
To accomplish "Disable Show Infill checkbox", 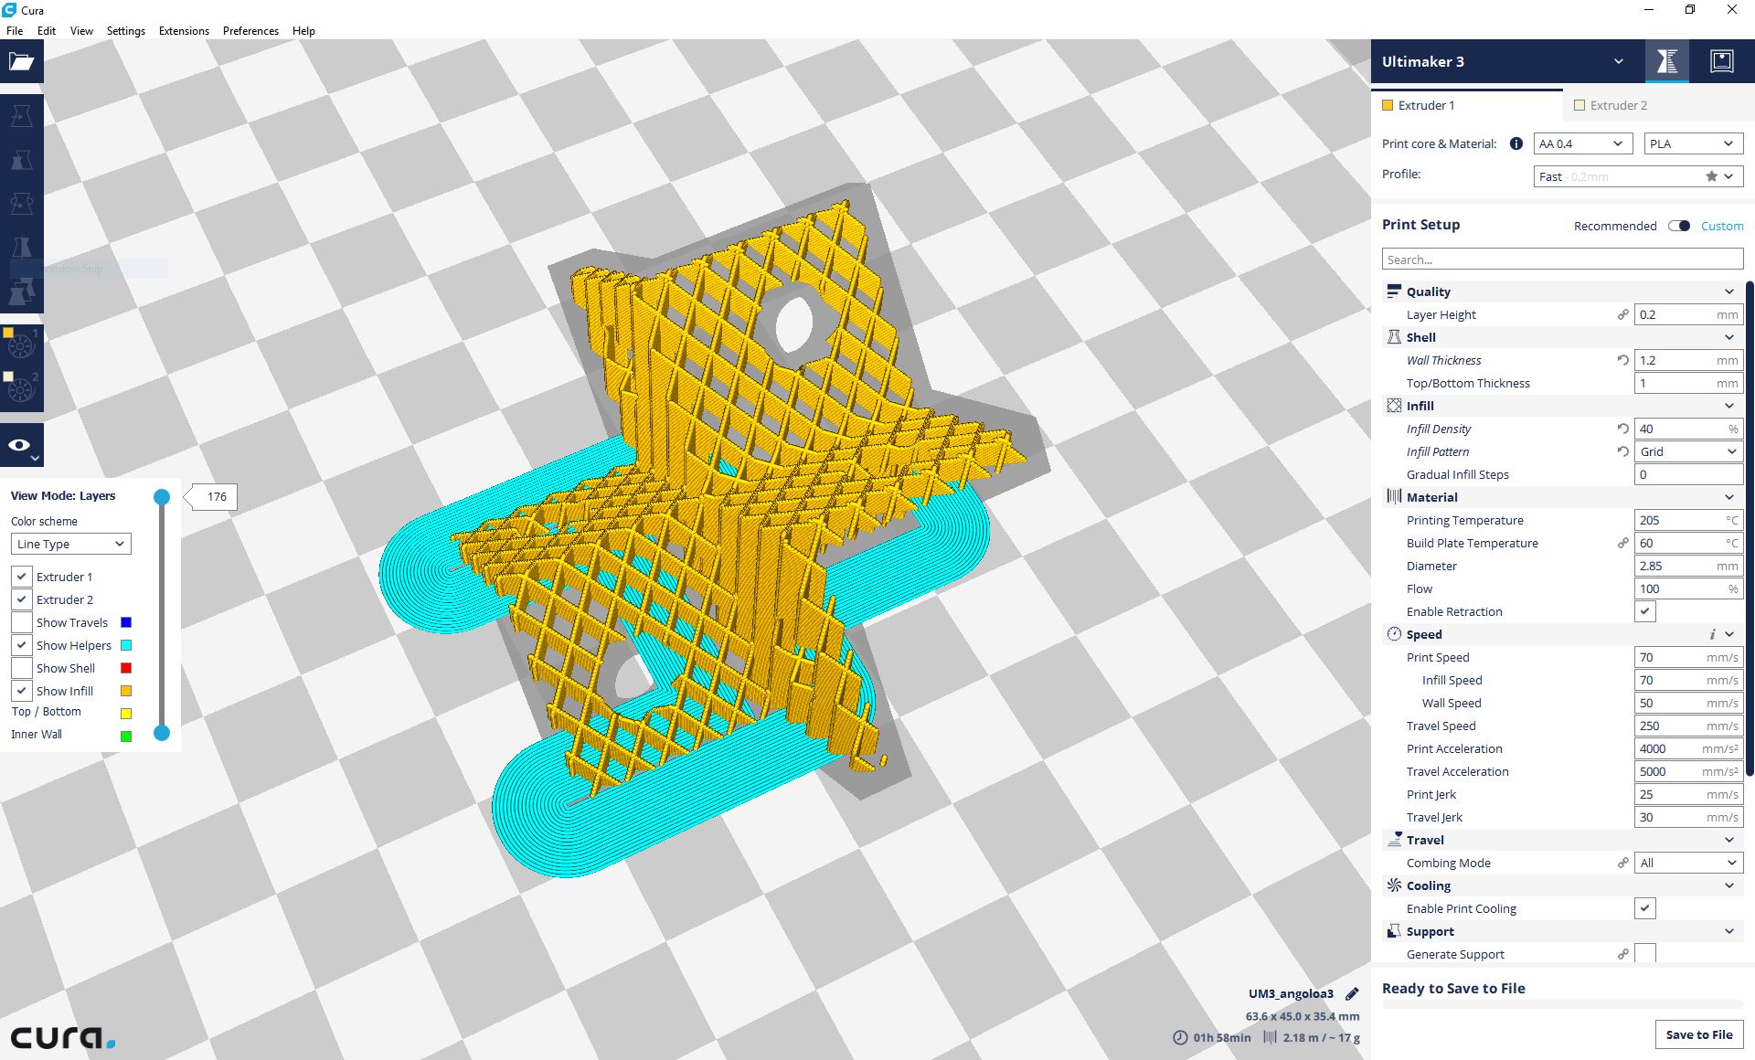I will 22,691.
